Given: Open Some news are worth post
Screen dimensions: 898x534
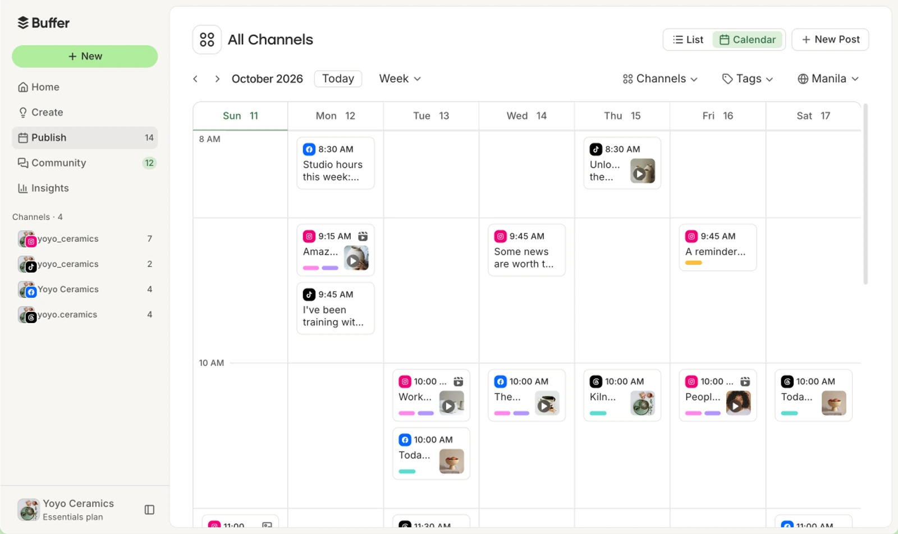Looking at the screenshot, I should [x=526, y=250].
